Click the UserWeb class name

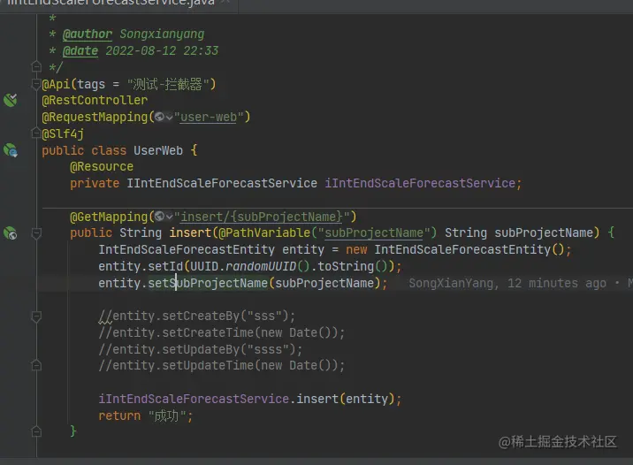click(x=158, y=150)
